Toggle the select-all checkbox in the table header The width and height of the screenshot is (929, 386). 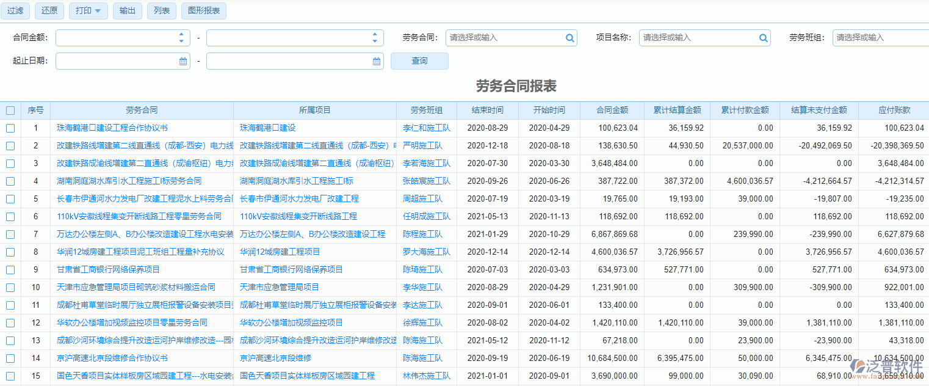pyautogui.click(x=10, y=110)
